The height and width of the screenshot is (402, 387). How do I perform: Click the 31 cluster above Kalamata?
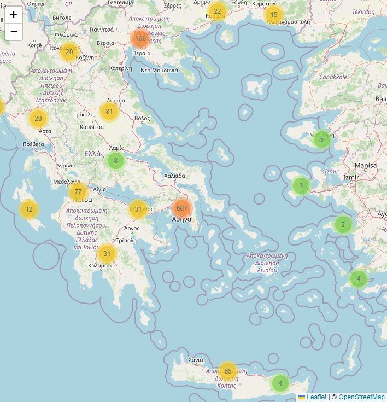coord(107,254)
